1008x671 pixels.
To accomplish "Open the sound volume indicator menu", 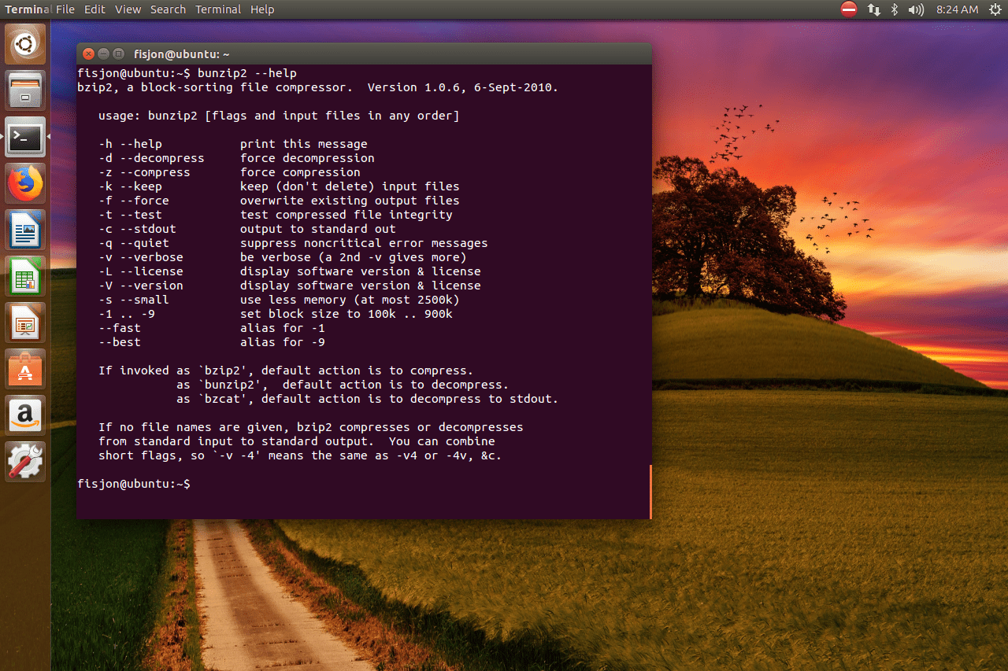I will point(916,9).
